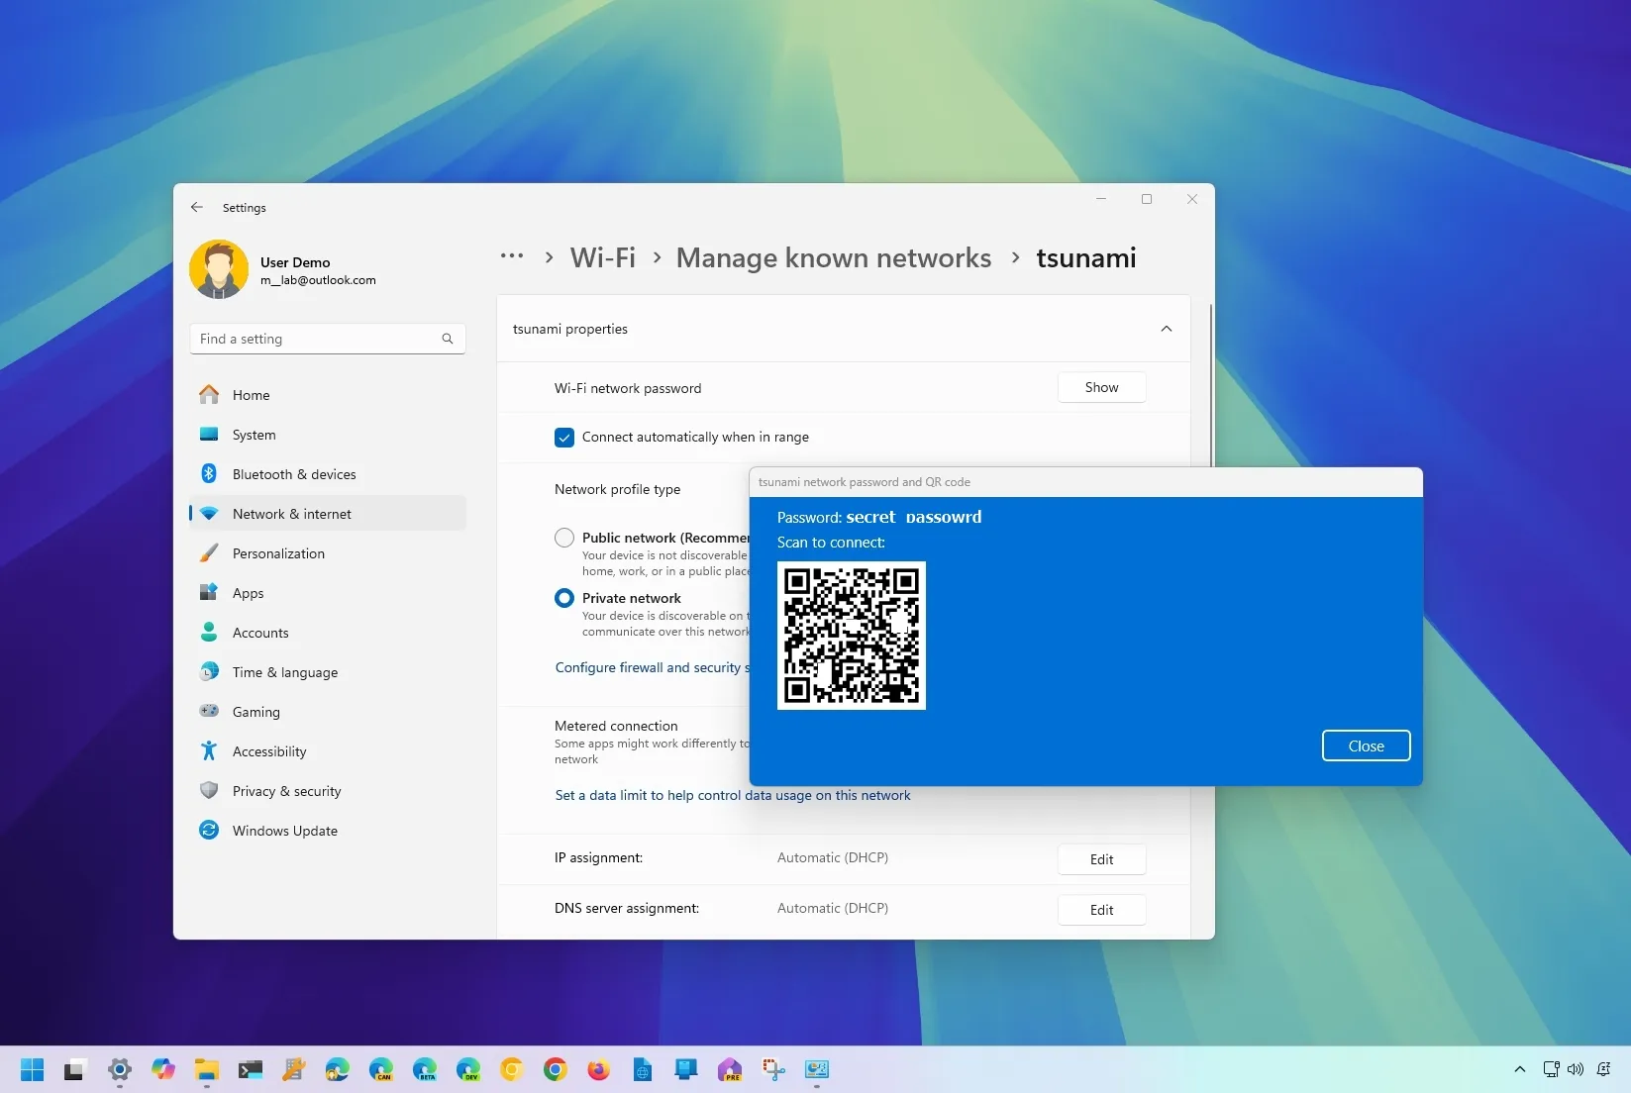Select the Public network radio button
The width and height of the screenshot is (1631, 1093).
(x=564, y=538)
